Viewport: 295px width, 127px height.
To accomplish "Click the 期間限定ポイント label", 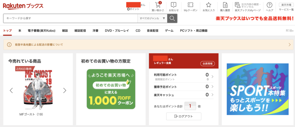I will 164,79.
